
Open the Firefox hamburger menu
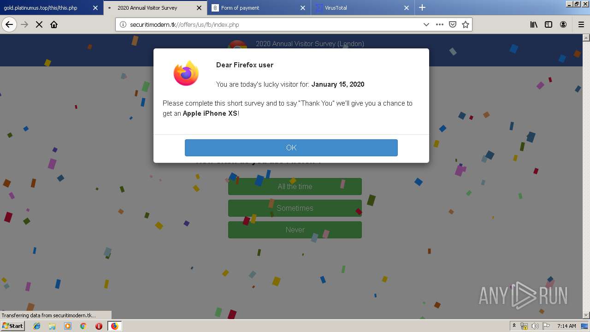(581, 24)
